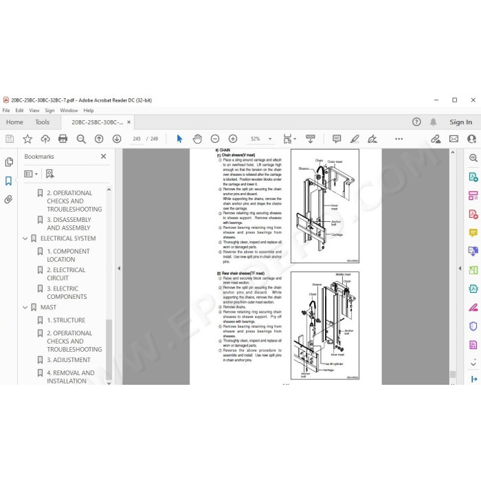Share a link to the file icon

[x=436, y=139]
